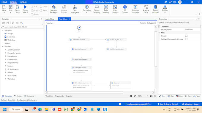Switch to the Main_Flow document tab
The width and height of the screenshot is (202, 113).
coord(50,19)
